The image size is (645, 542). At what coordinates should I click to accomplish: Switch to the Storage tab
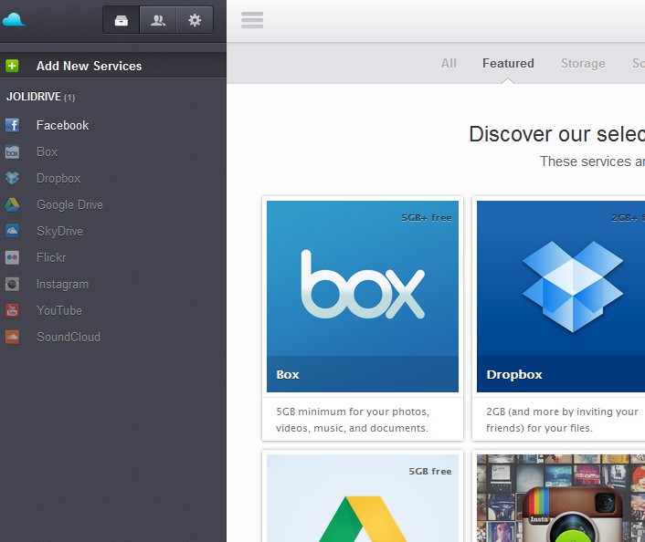[583, 63]
